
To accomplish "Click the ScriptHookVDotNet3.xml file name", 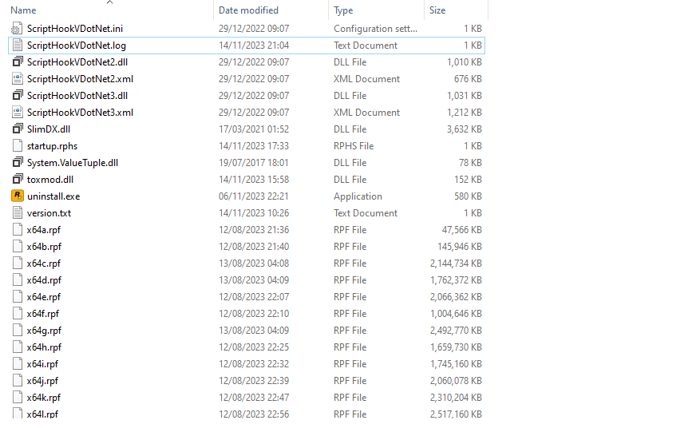I will 80,113.
